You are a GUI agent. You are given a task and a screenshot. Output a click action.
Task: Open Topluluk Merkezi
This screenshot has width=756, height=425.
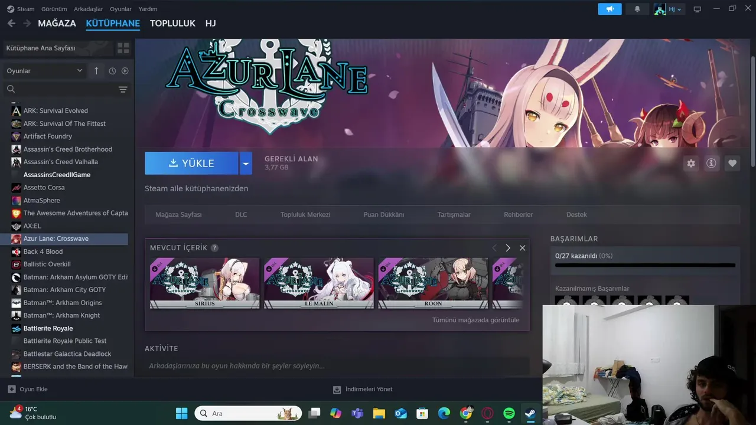pyautogui.click(x=305, y=215)
